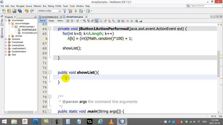Toggle Rectangular Selection in editor toolbar
223x125 pixels.
coord(101,21)
